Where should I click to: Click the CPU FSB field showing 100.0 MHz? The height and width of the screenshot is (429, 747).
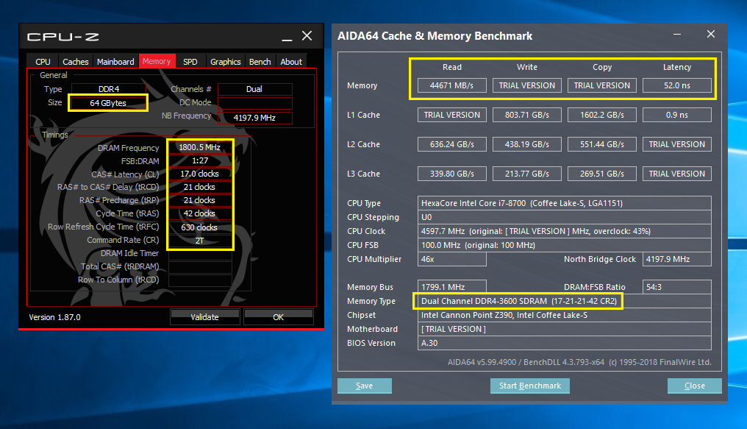click(565, 245)
